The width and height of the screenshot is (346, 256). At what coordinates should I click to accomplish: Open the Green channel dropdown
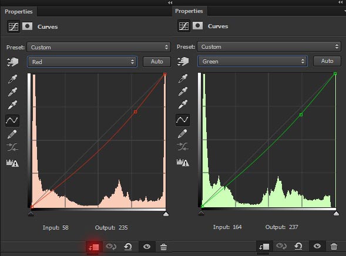pos(253,61)
